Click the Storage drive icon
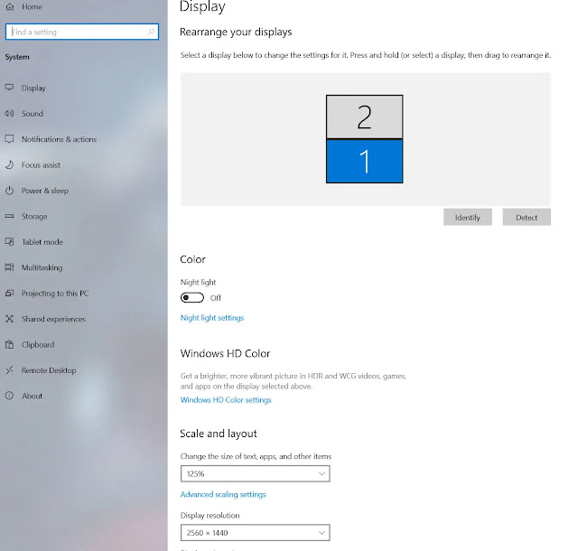This screenshot has height=551, width=578. 10,216
